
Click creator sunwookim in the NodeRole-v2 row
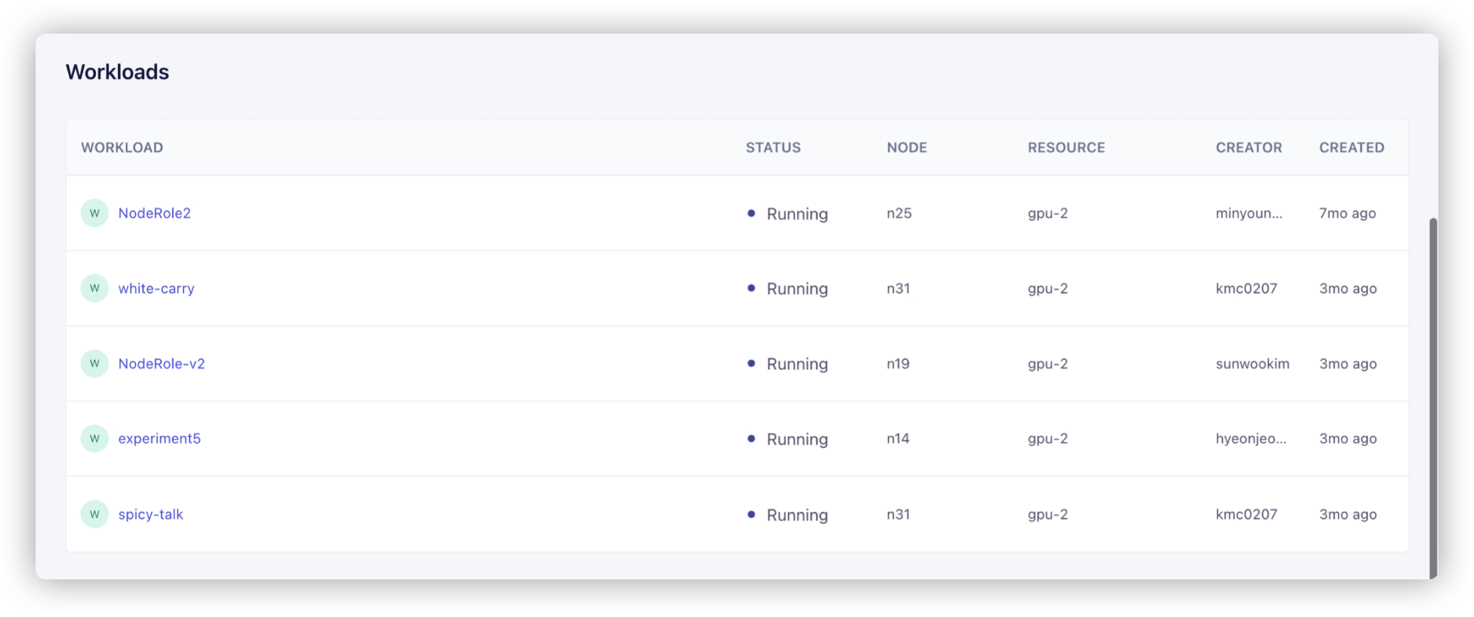click(1252, 364)
